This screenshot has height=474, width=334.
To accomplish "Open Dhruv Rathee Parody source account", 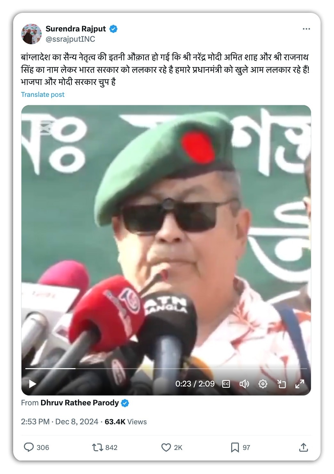I will 80,403.
